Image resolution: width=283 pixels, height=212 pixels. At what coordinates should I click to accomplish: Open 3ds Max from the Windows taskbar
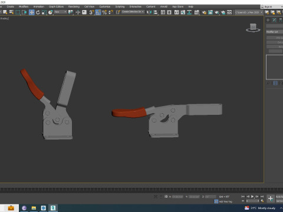pos(53,208)
